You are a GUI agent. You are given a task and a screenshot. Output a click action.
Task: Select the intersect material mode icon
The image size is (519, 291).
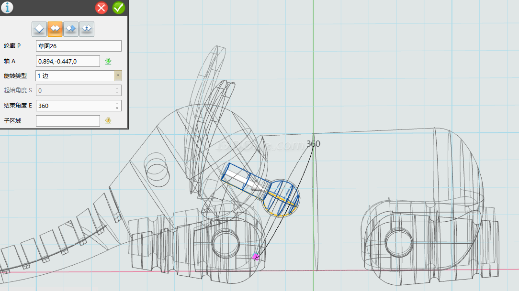[x=87, y=29]
